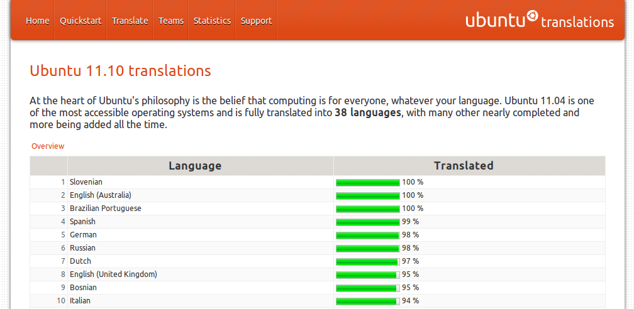The height and width of the screenshot is (309, 634).
Task: Go to the Quickstart page
Action: tap(81, 21)
